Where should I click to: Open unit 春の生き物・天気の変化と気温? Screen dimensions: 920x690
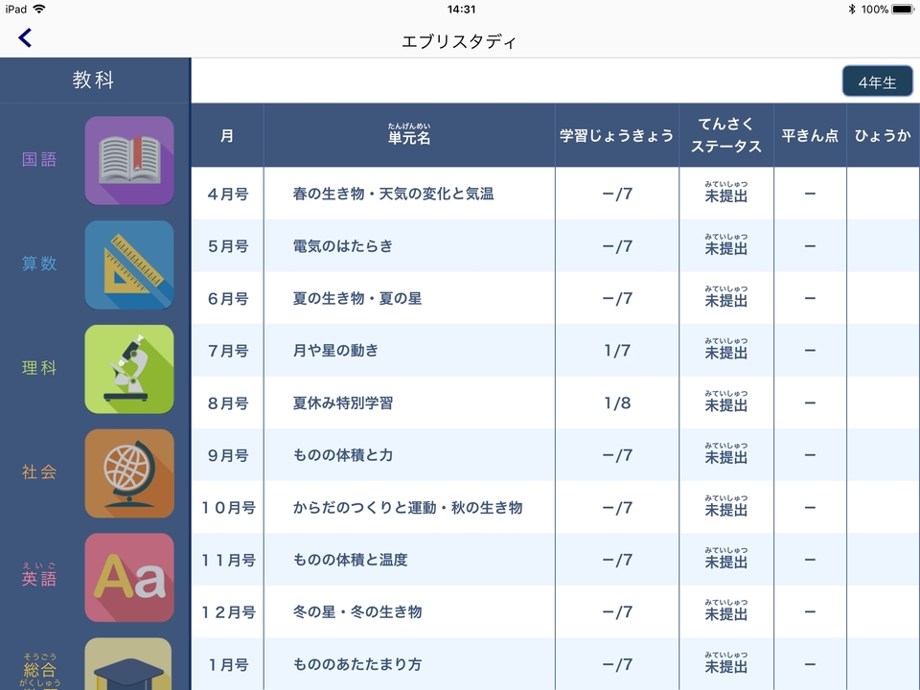coord(393,195)
